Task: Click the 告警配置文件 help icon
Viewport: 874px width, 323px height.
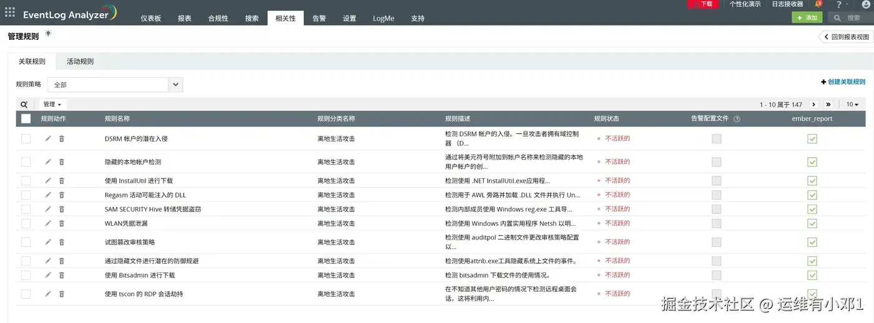Action: [x=737, y=118]
